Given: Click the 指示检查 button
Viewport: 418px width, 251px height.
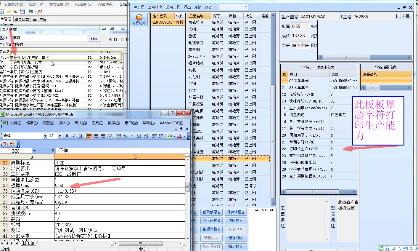Looking at the screenshot, I should click(x=236, y=246).
